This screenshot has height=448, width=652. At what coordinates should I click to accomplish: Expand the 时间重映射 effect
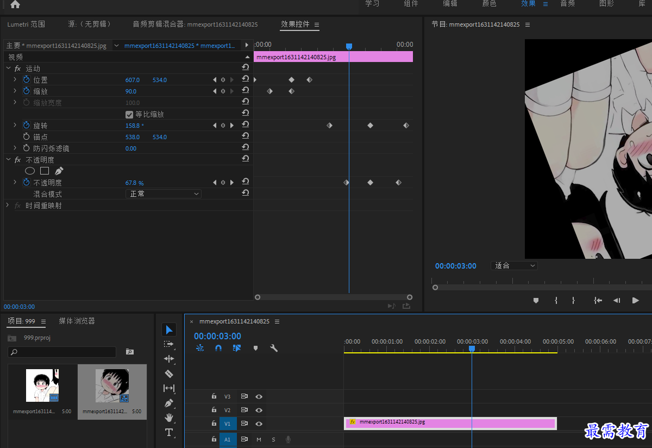coord(8,205)
